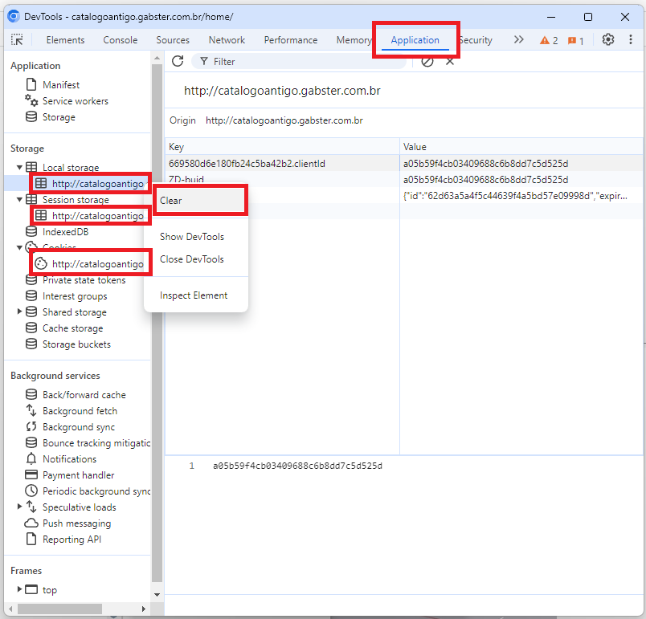The image size is (646, 619).
Task: Open Service workers in sidebar
Action: point(75,101)
